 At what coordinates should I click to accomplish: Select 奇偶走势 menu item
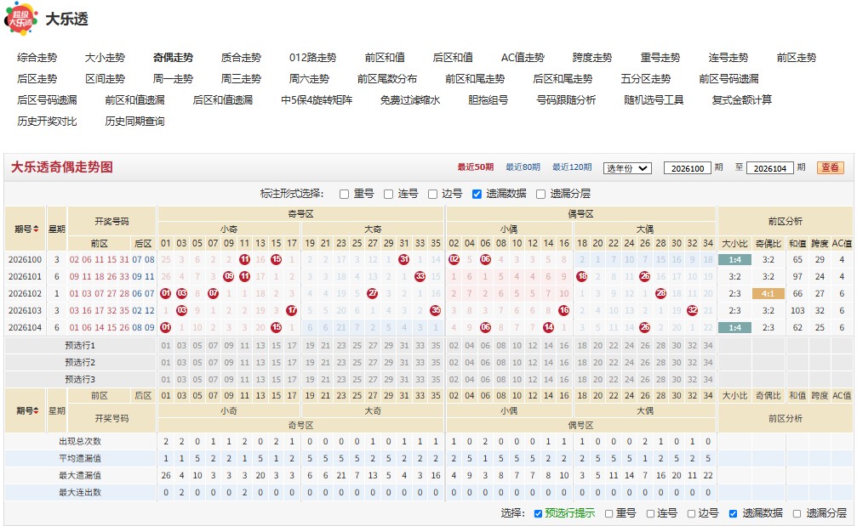pos(173,57)
